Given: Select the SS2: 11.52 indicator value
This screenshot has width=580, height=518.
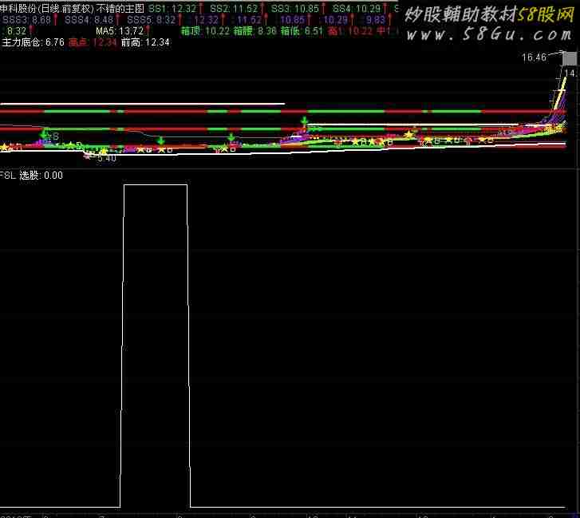Looking at the screenshot, I should pos(234,8).
